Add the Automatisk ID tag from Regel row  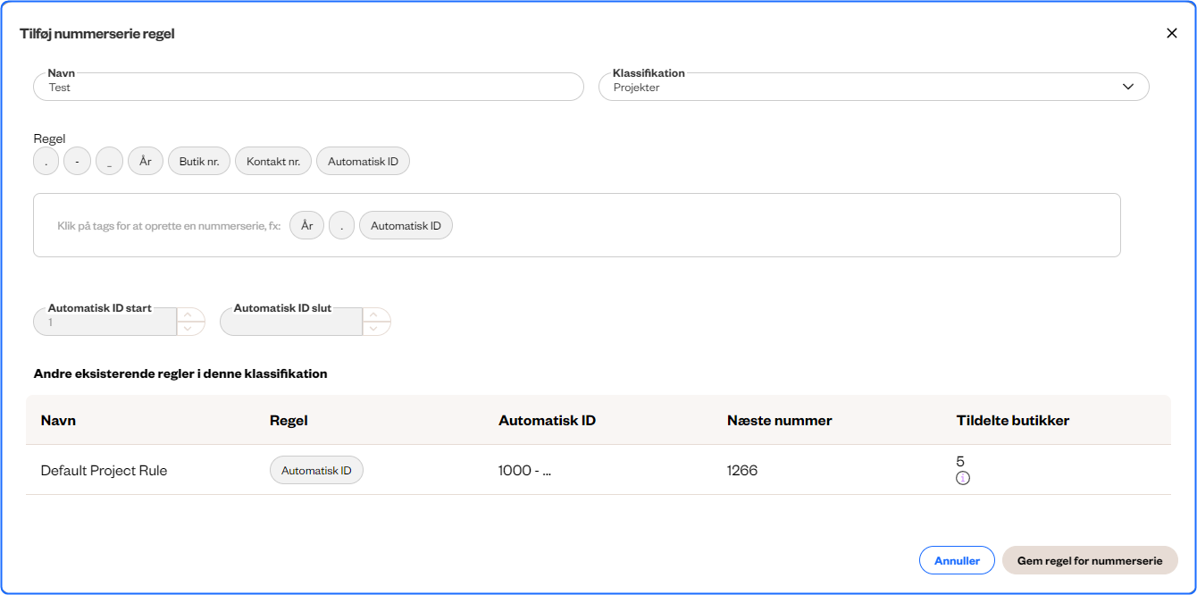point(363,162)
